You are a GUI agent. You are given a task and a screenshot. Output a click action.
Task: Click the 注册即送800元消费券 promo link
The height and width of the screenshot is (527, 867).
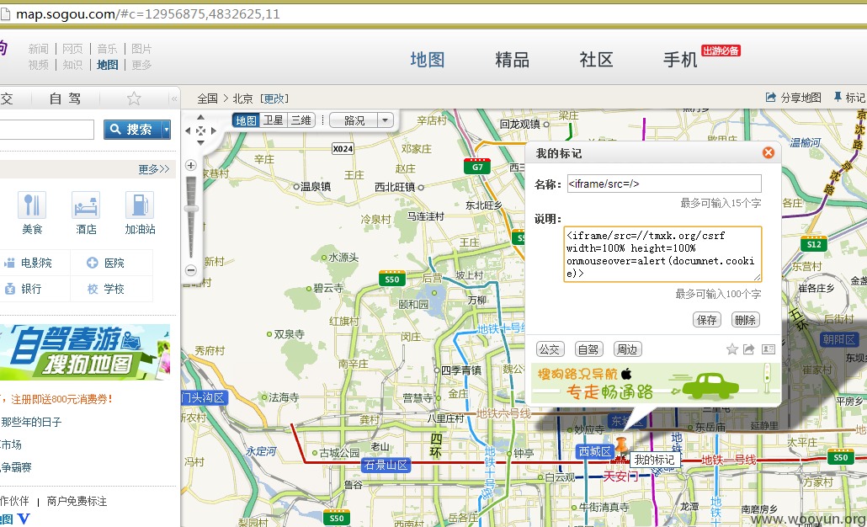point(61,399)
